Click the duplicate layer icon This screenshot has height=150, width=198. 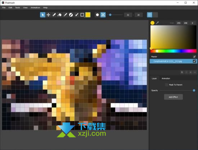click(182, 72)
